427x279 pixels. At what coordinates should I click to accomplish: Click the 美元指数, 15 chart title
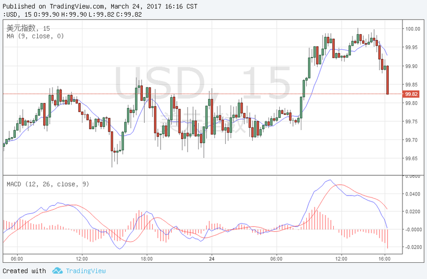[28, 28]
